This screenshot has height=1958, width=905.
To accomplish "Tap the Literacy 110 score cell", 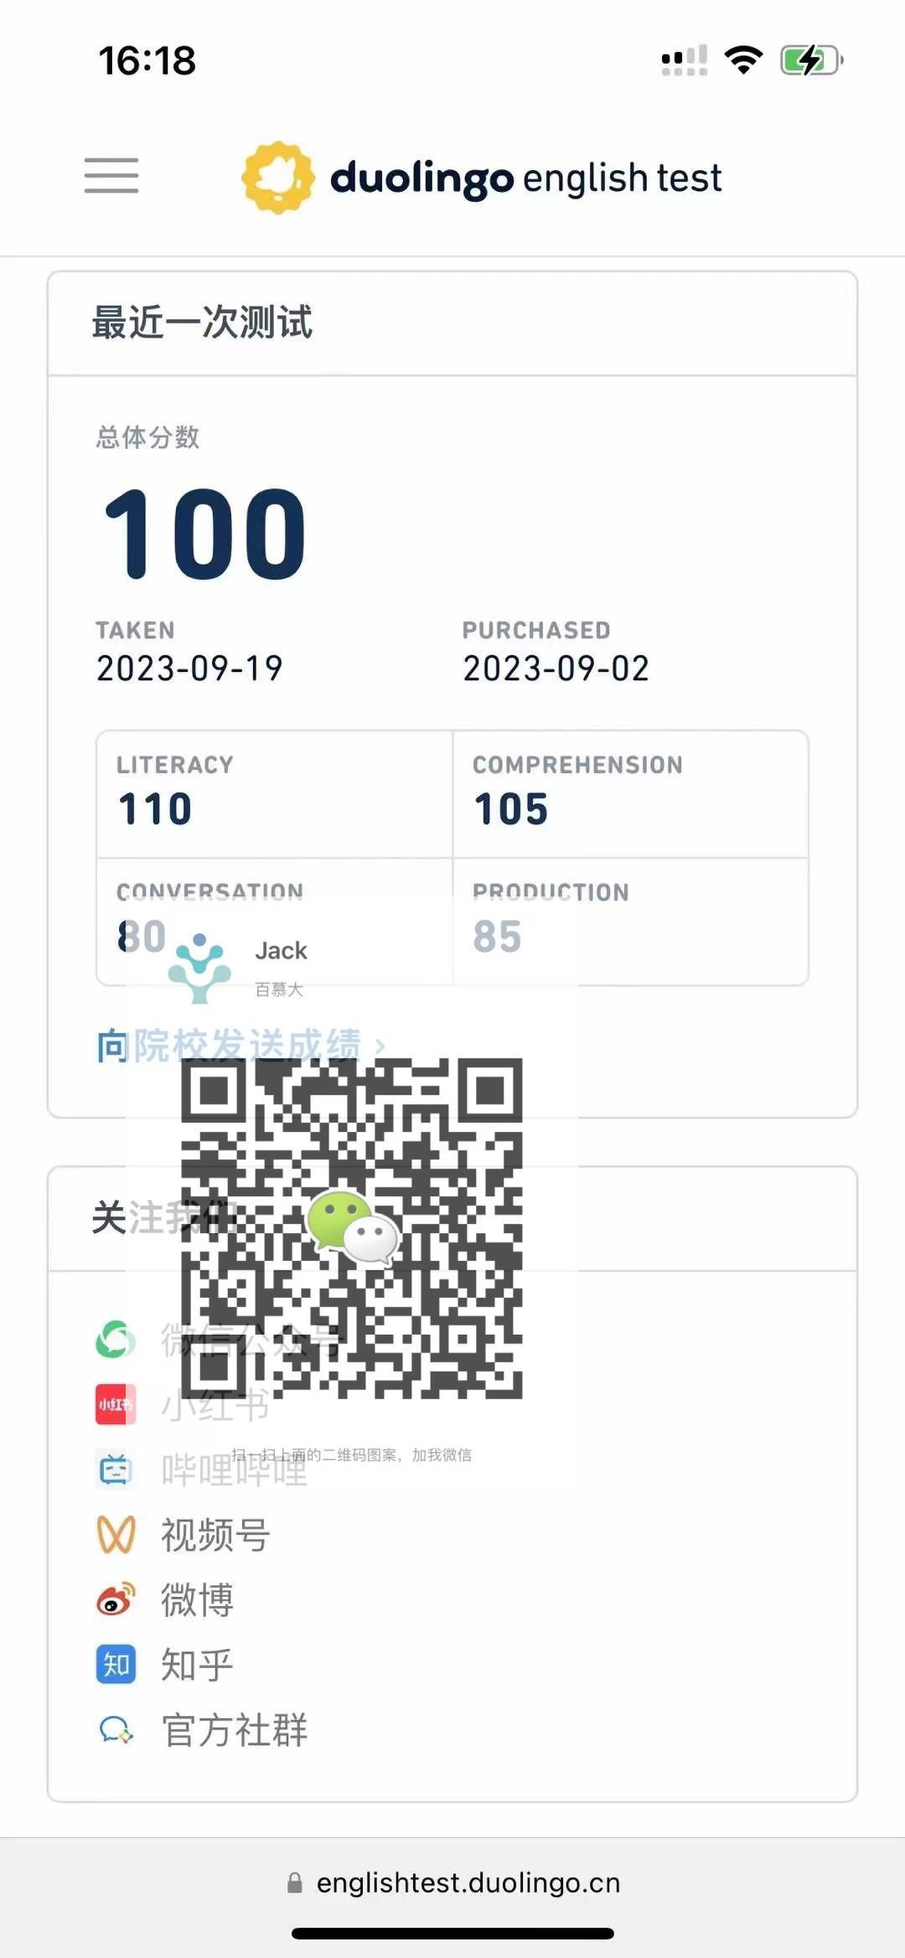I will click(275, 794).
